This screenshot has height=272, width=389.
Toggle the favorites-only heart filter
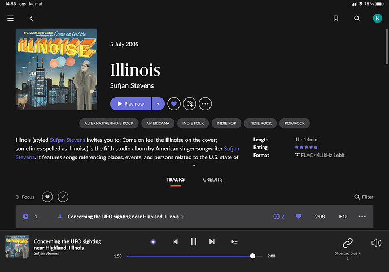coord(47,197)
